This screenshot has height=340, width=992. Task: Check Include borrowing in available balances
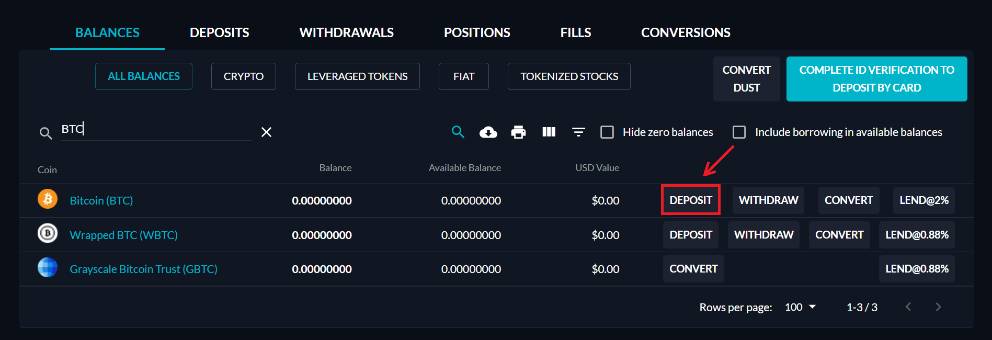(x=739, y=132)
